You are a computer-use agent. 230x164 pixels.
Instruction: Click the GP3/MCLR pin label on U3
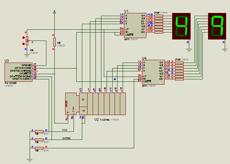25,73
